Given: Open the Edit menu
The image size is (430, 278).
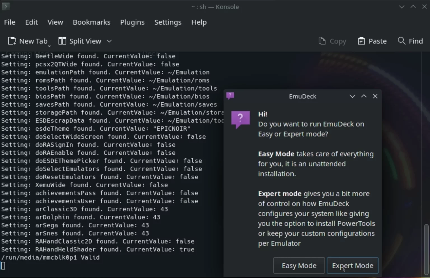Looking at the screenshot, I should [31, 22].
